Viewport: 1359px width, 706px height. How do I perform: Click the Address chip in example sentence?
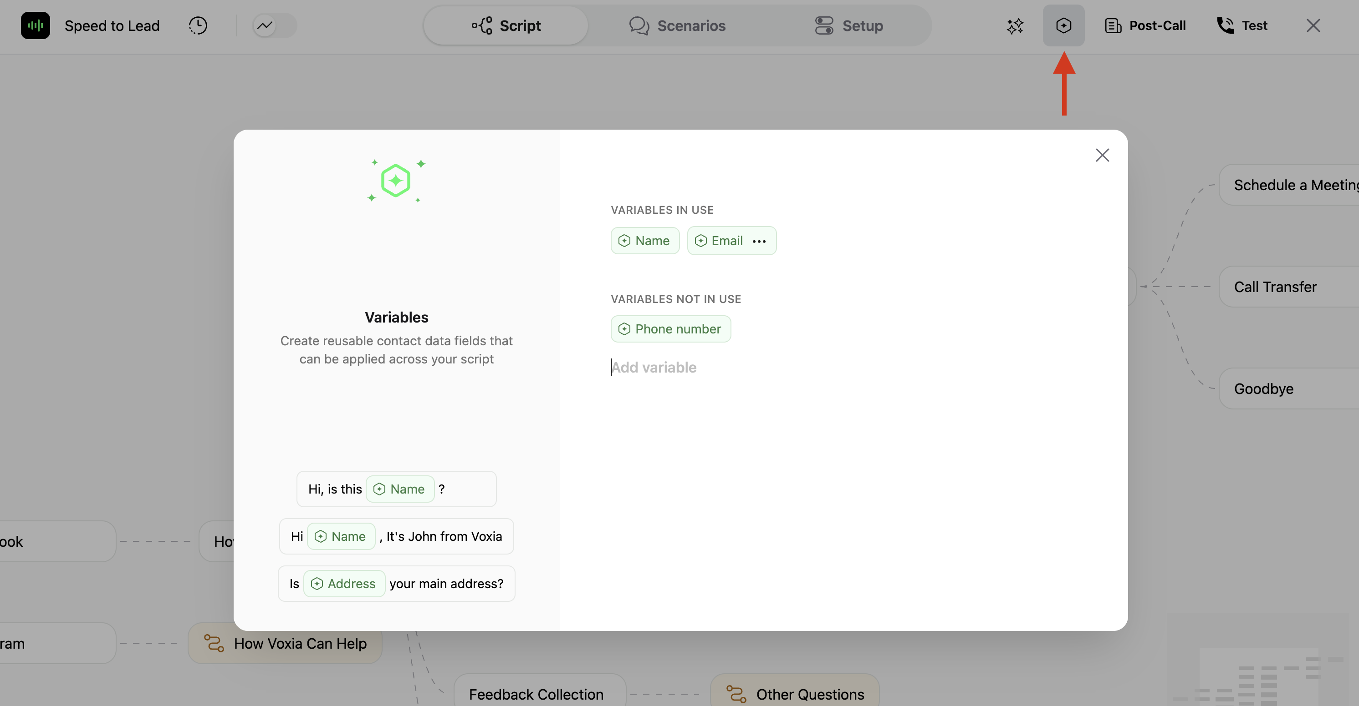point(344,584)
